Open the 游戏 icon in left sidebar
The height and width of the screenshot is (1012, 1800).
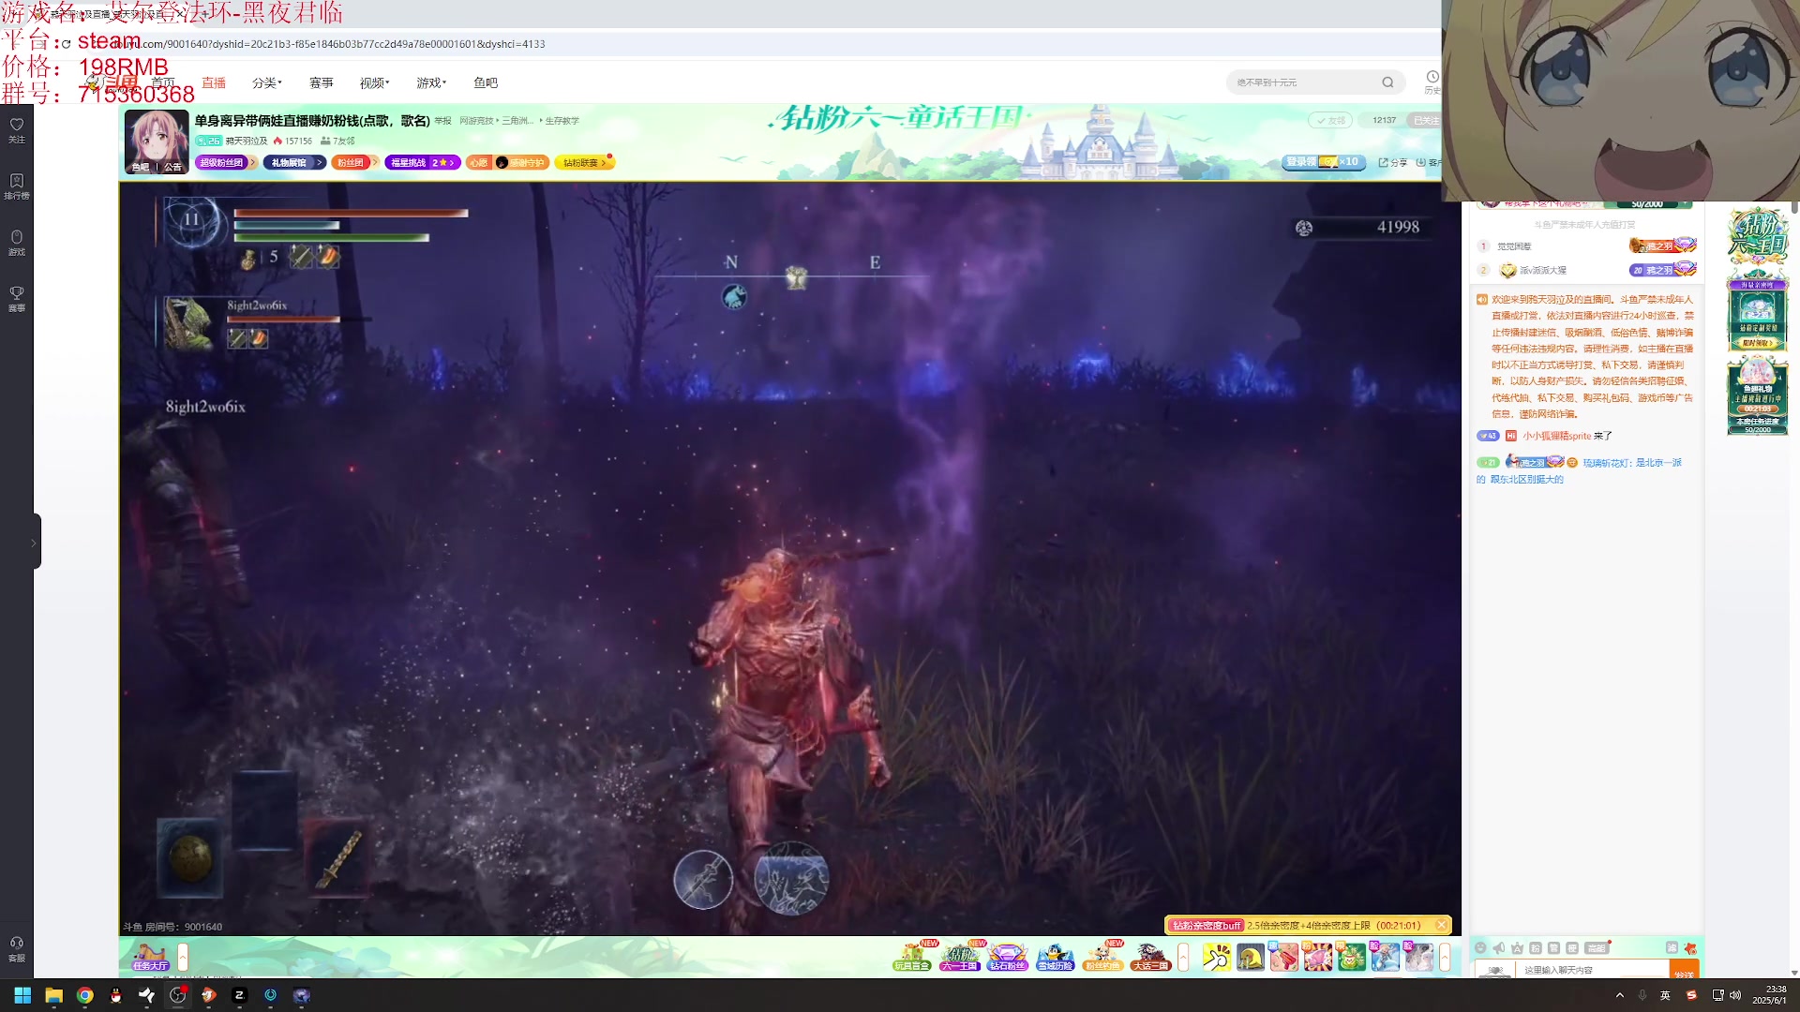pos(17,242)
